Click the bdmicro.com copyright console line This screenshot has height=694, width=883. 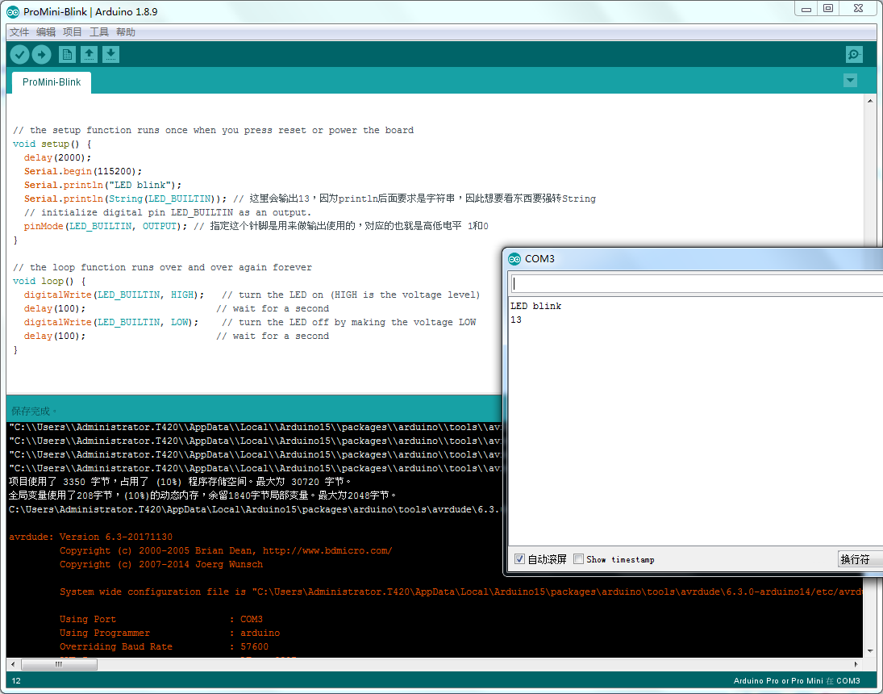[x=226, y=550]
